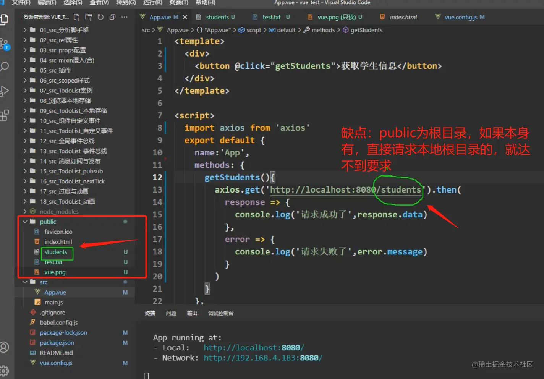Image resolution: width=544 pixels, height=379 pixels.
Task: Open babel.config.js in explorer
Action: click(x=74, y=322)
